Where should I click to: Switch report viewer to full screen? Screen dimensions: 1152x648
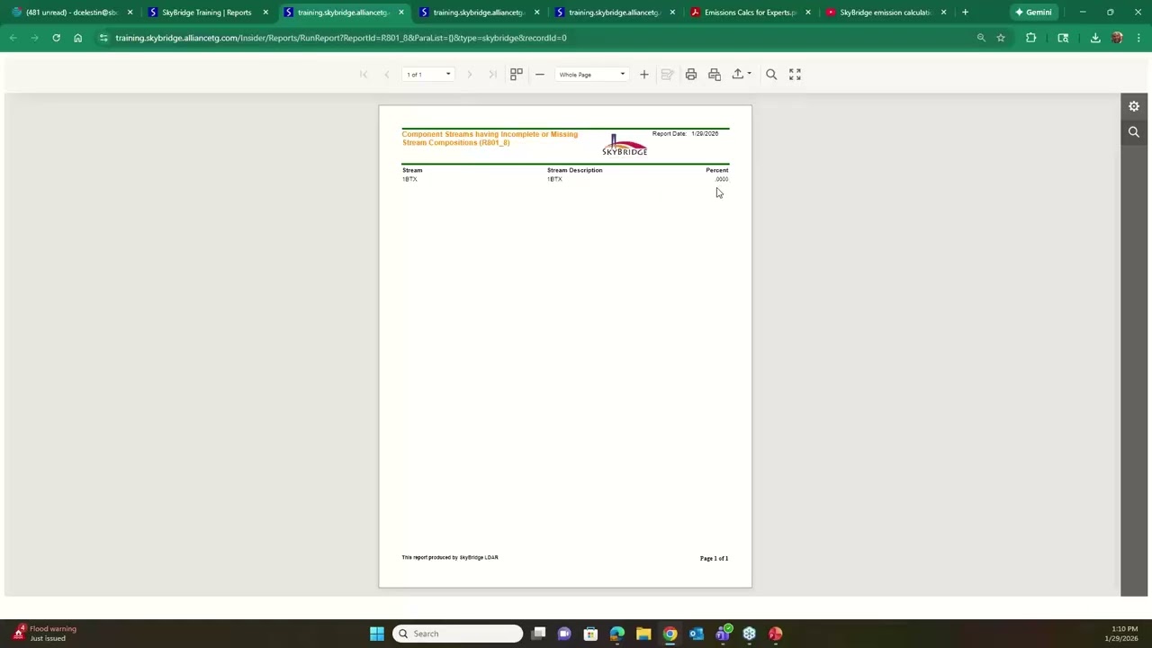click(x=795, y=75)
